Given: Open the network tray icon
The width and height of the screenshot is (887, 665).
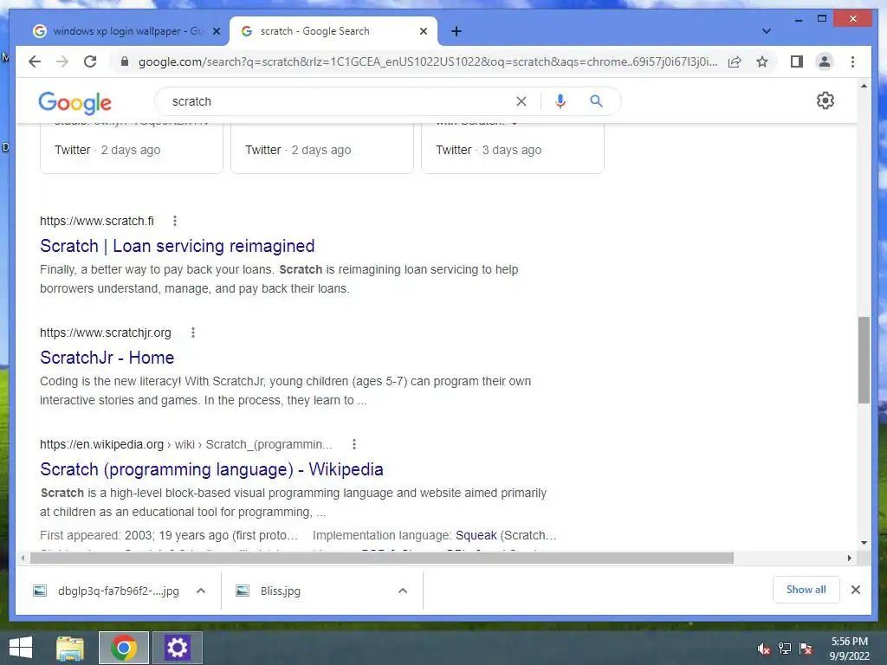Looking at the screenshot, I should click(785, 649).
